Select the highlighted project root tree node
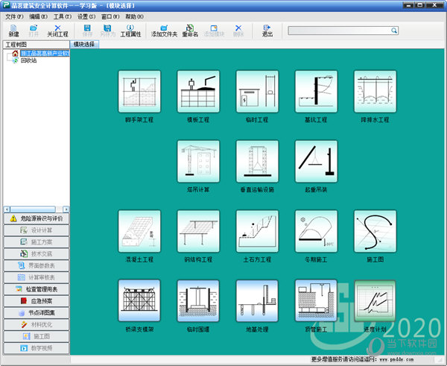 (45, 54)
